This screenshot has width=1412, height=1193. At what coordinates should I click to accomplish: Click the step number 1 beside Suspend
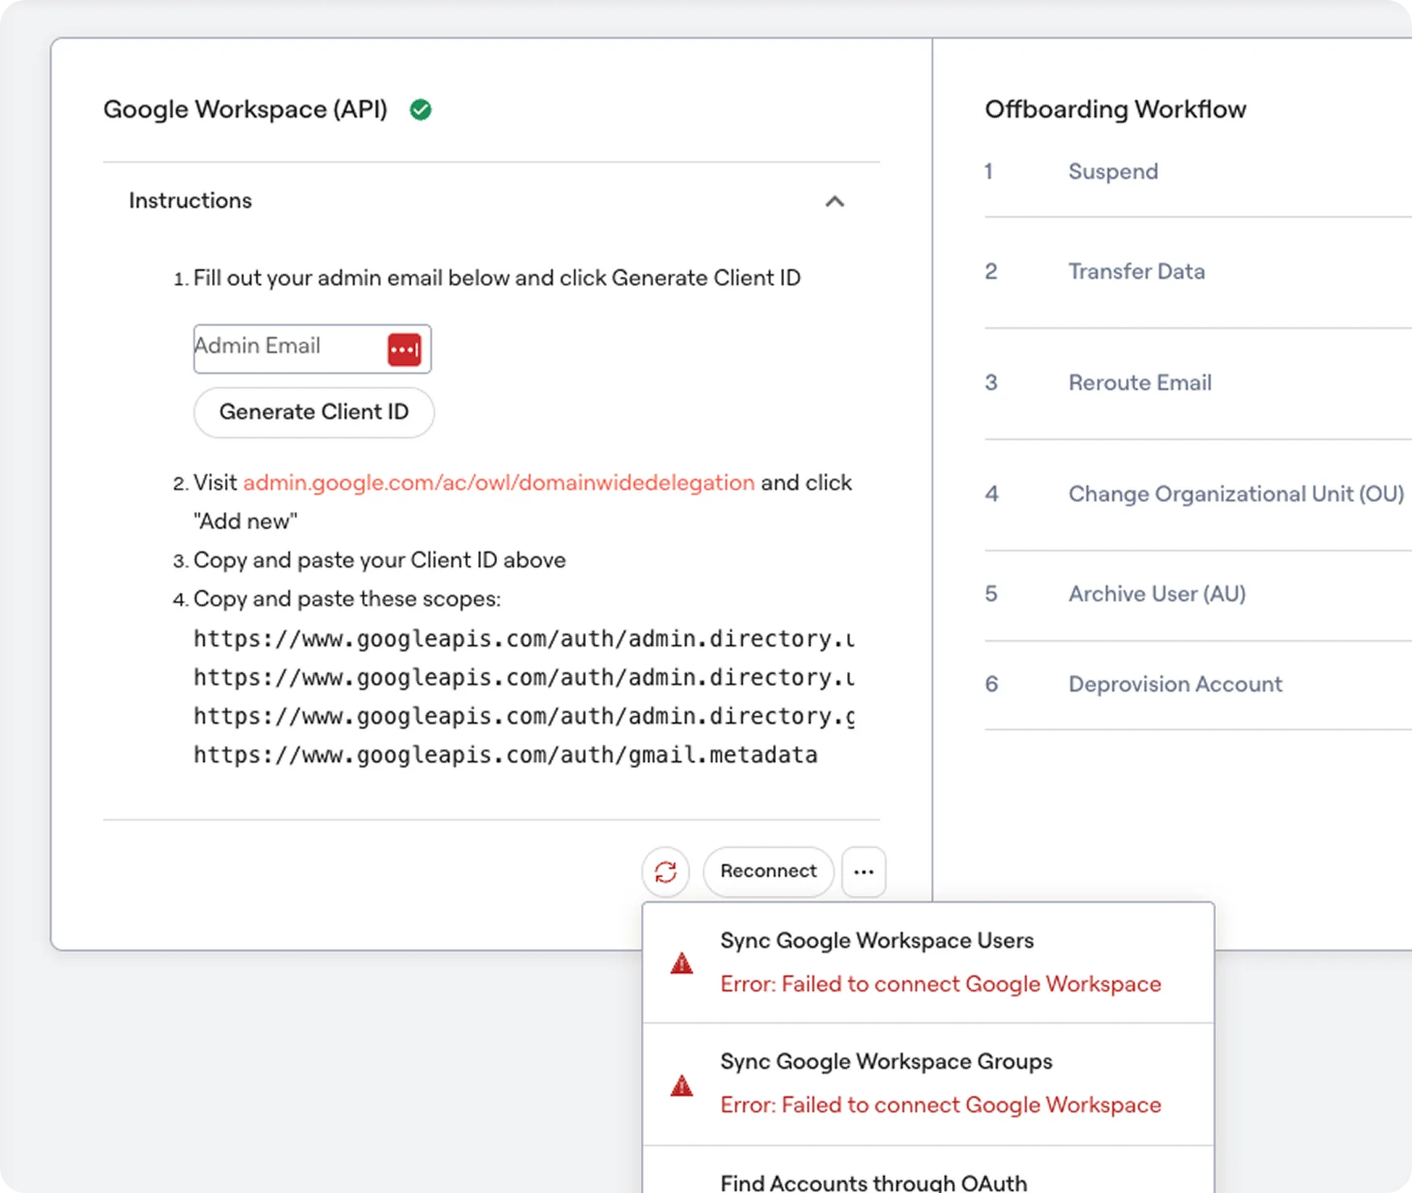[x=988, y=172]
